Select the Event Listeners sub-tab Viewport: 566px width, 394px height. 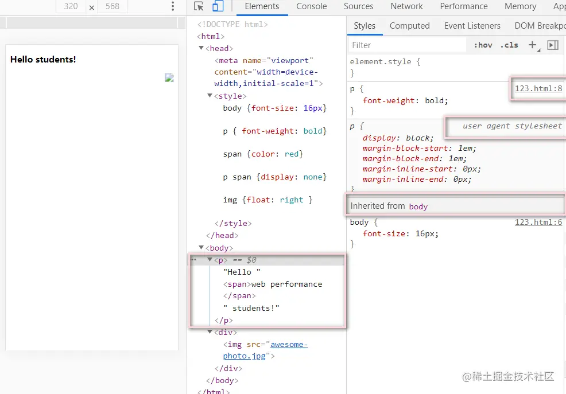click(472, 26)
